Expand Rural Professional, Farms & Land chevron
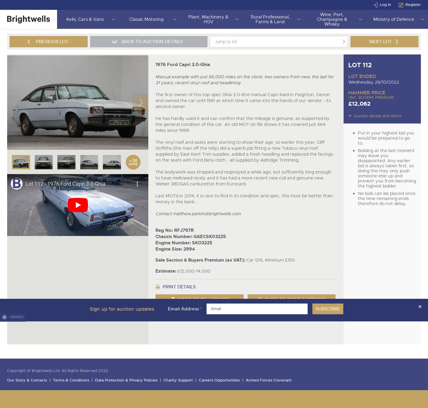The height and width of the screenshot is (408, 428). pyautogui.click(x=299, y=19)
